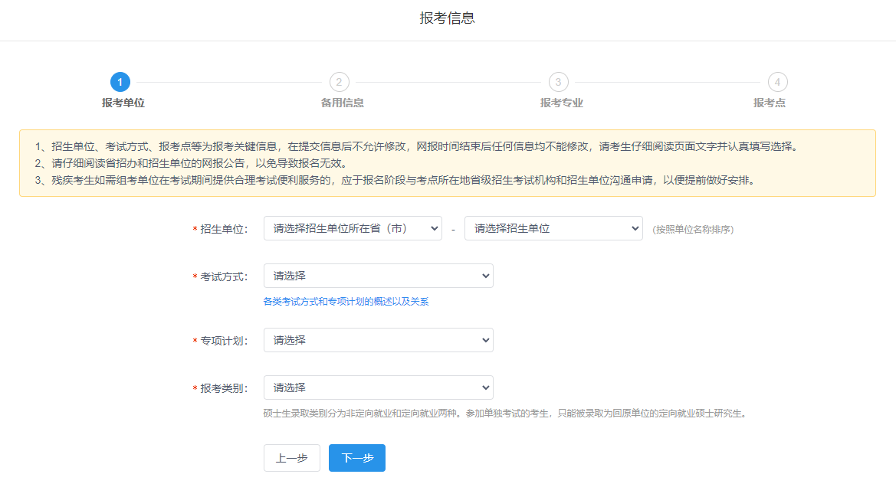Select the 报考单位 step label

tap(123, 103)
